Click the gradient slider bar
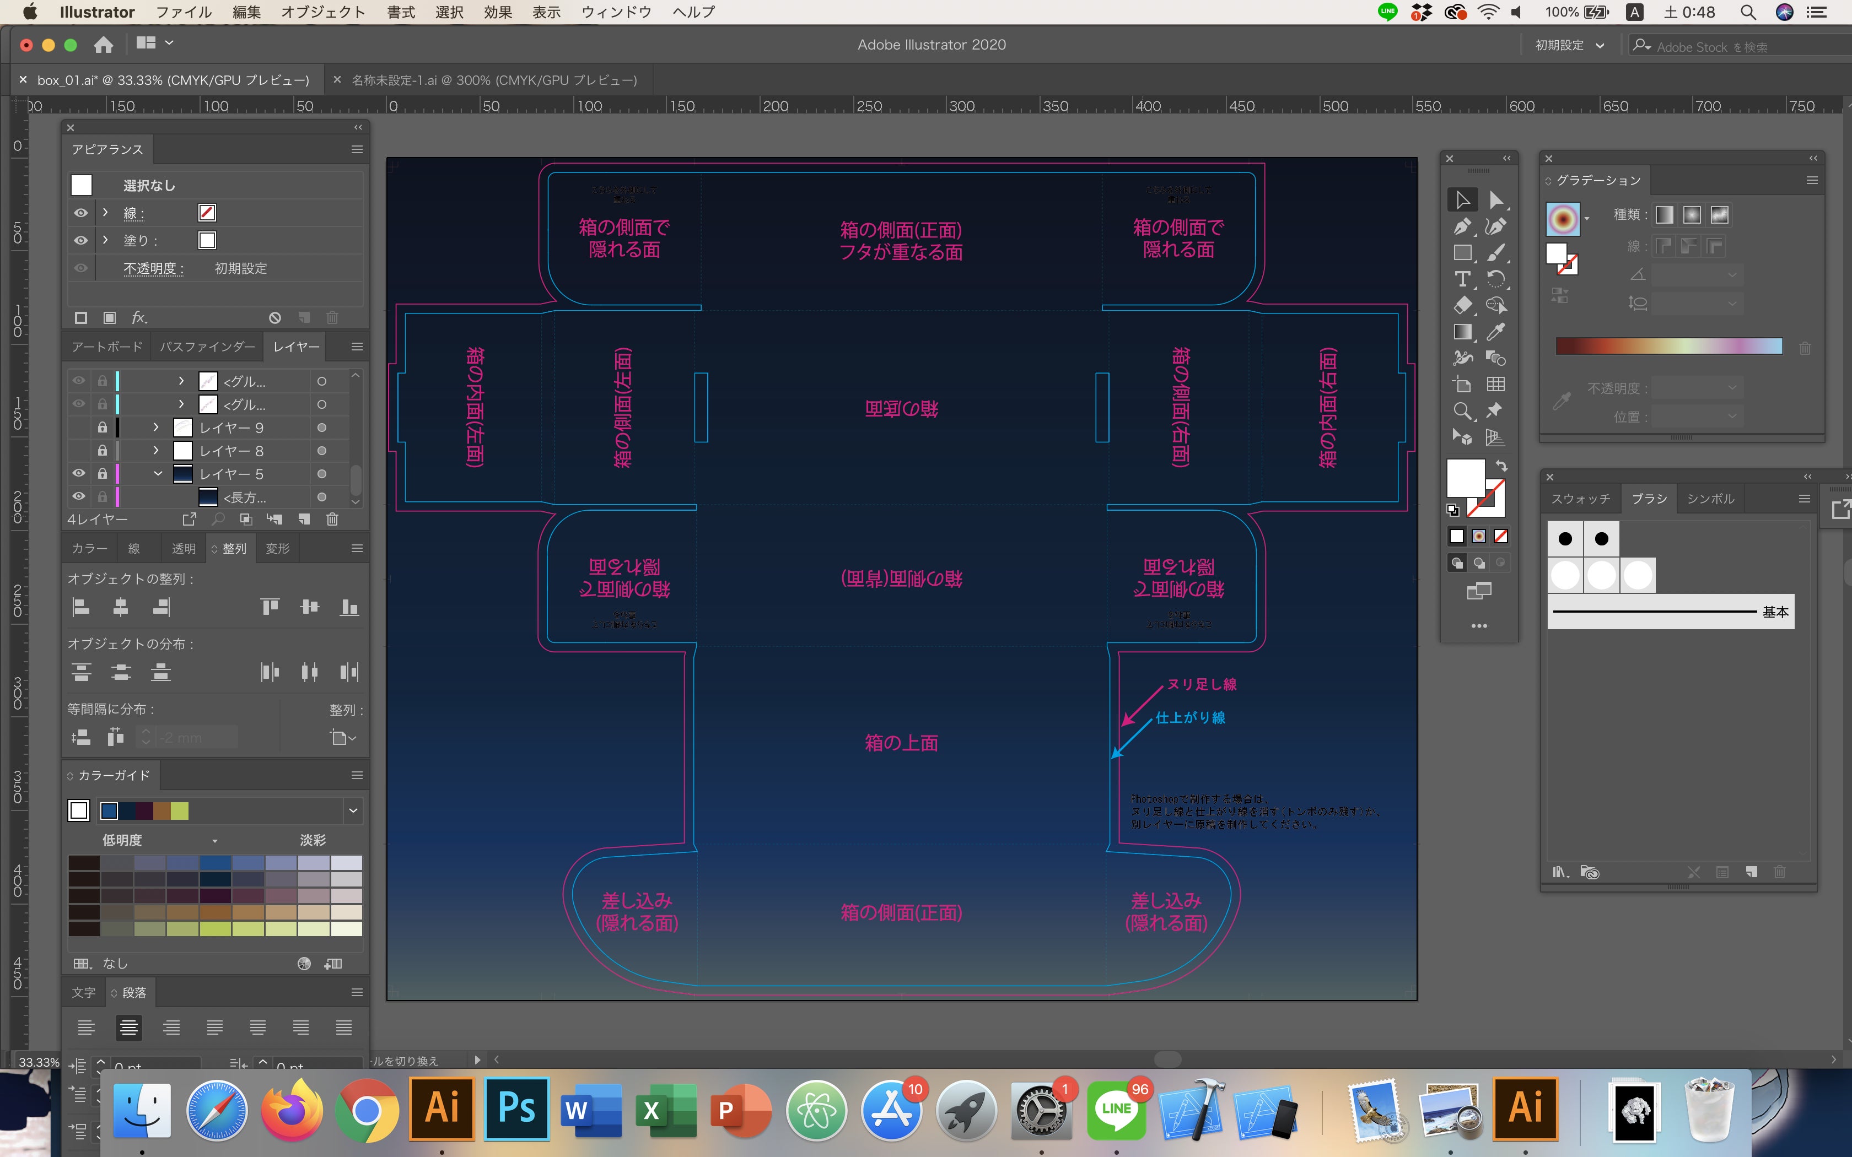Viewport: 1852px width, 1157px height. coord(1668,347)
